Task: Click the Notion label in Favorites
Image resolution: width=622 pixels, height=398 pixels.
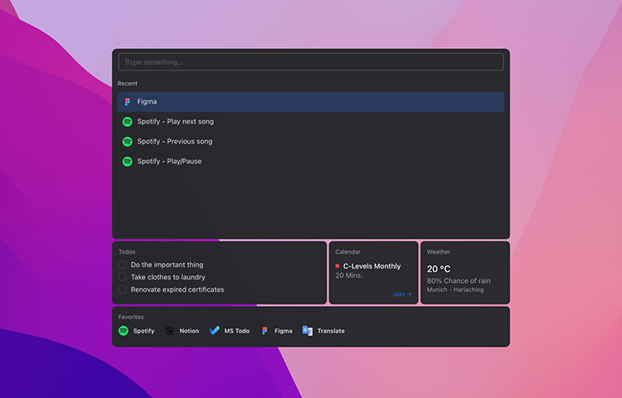Action: point(189,331)
